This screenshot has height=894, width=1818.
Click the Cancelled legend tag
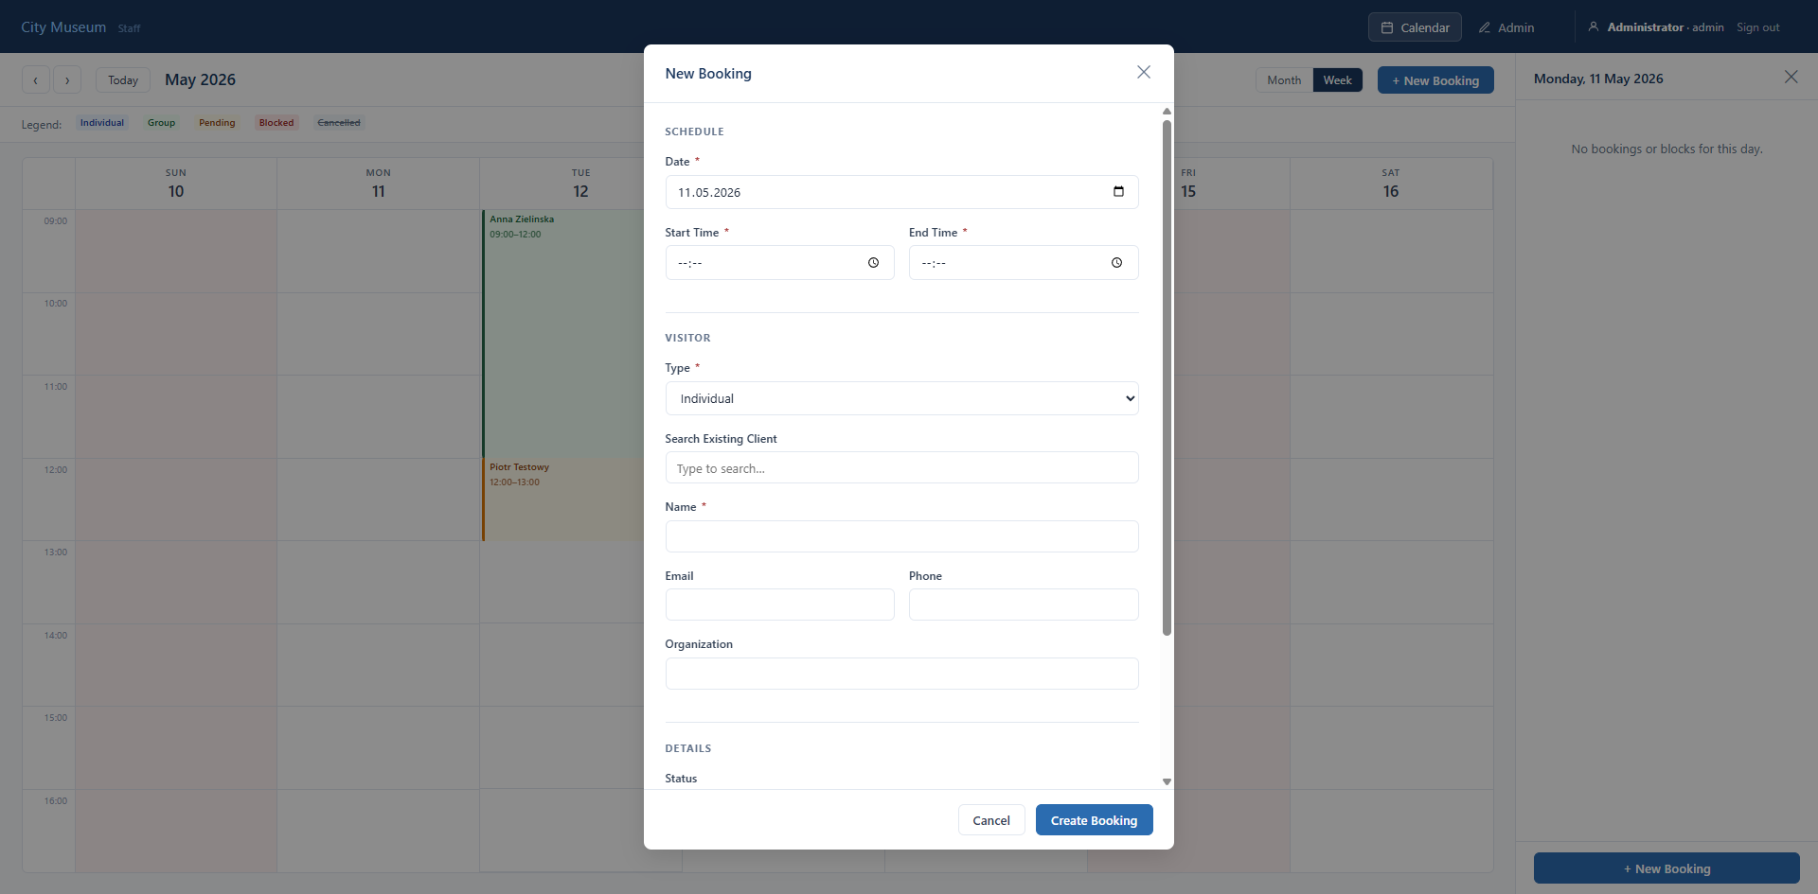(339, 123)
